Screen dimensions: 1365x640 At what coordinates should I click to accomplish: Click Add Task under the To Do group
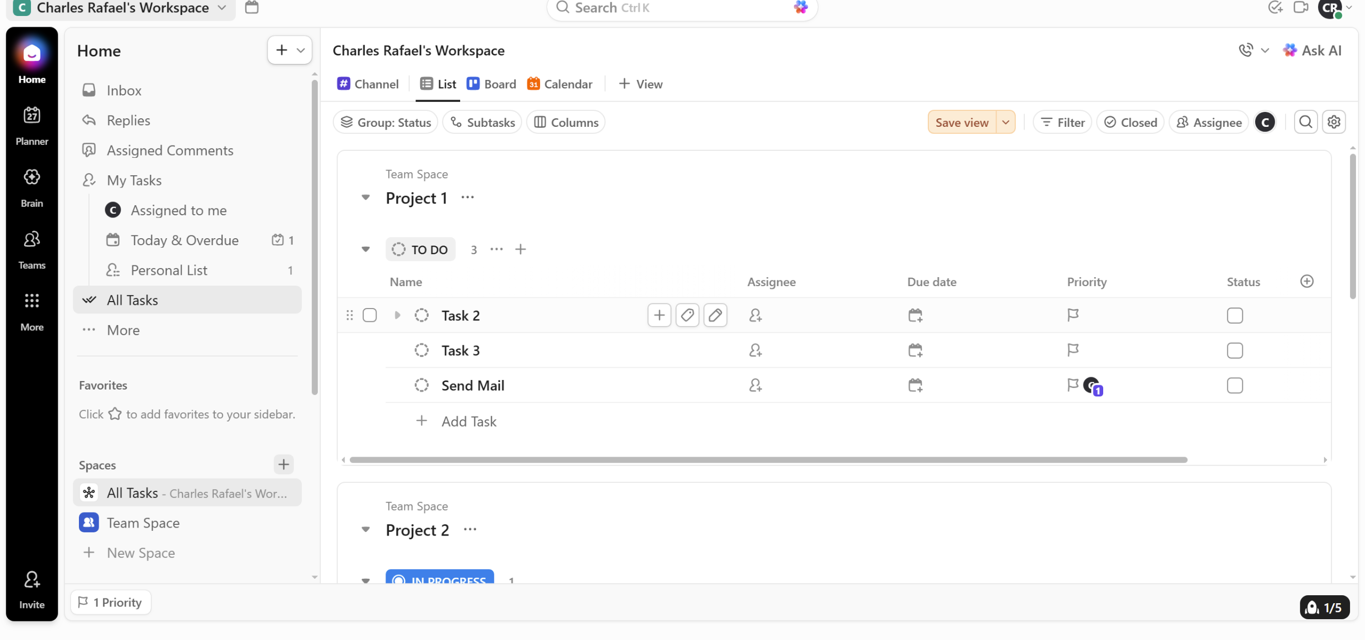point(468,421)
